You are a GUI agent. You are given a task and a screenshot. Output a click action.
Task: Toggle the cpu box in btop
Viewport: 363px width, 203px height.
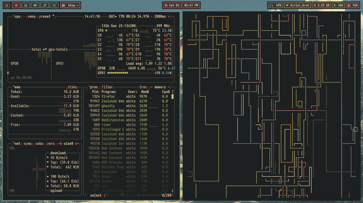[17, 17]
